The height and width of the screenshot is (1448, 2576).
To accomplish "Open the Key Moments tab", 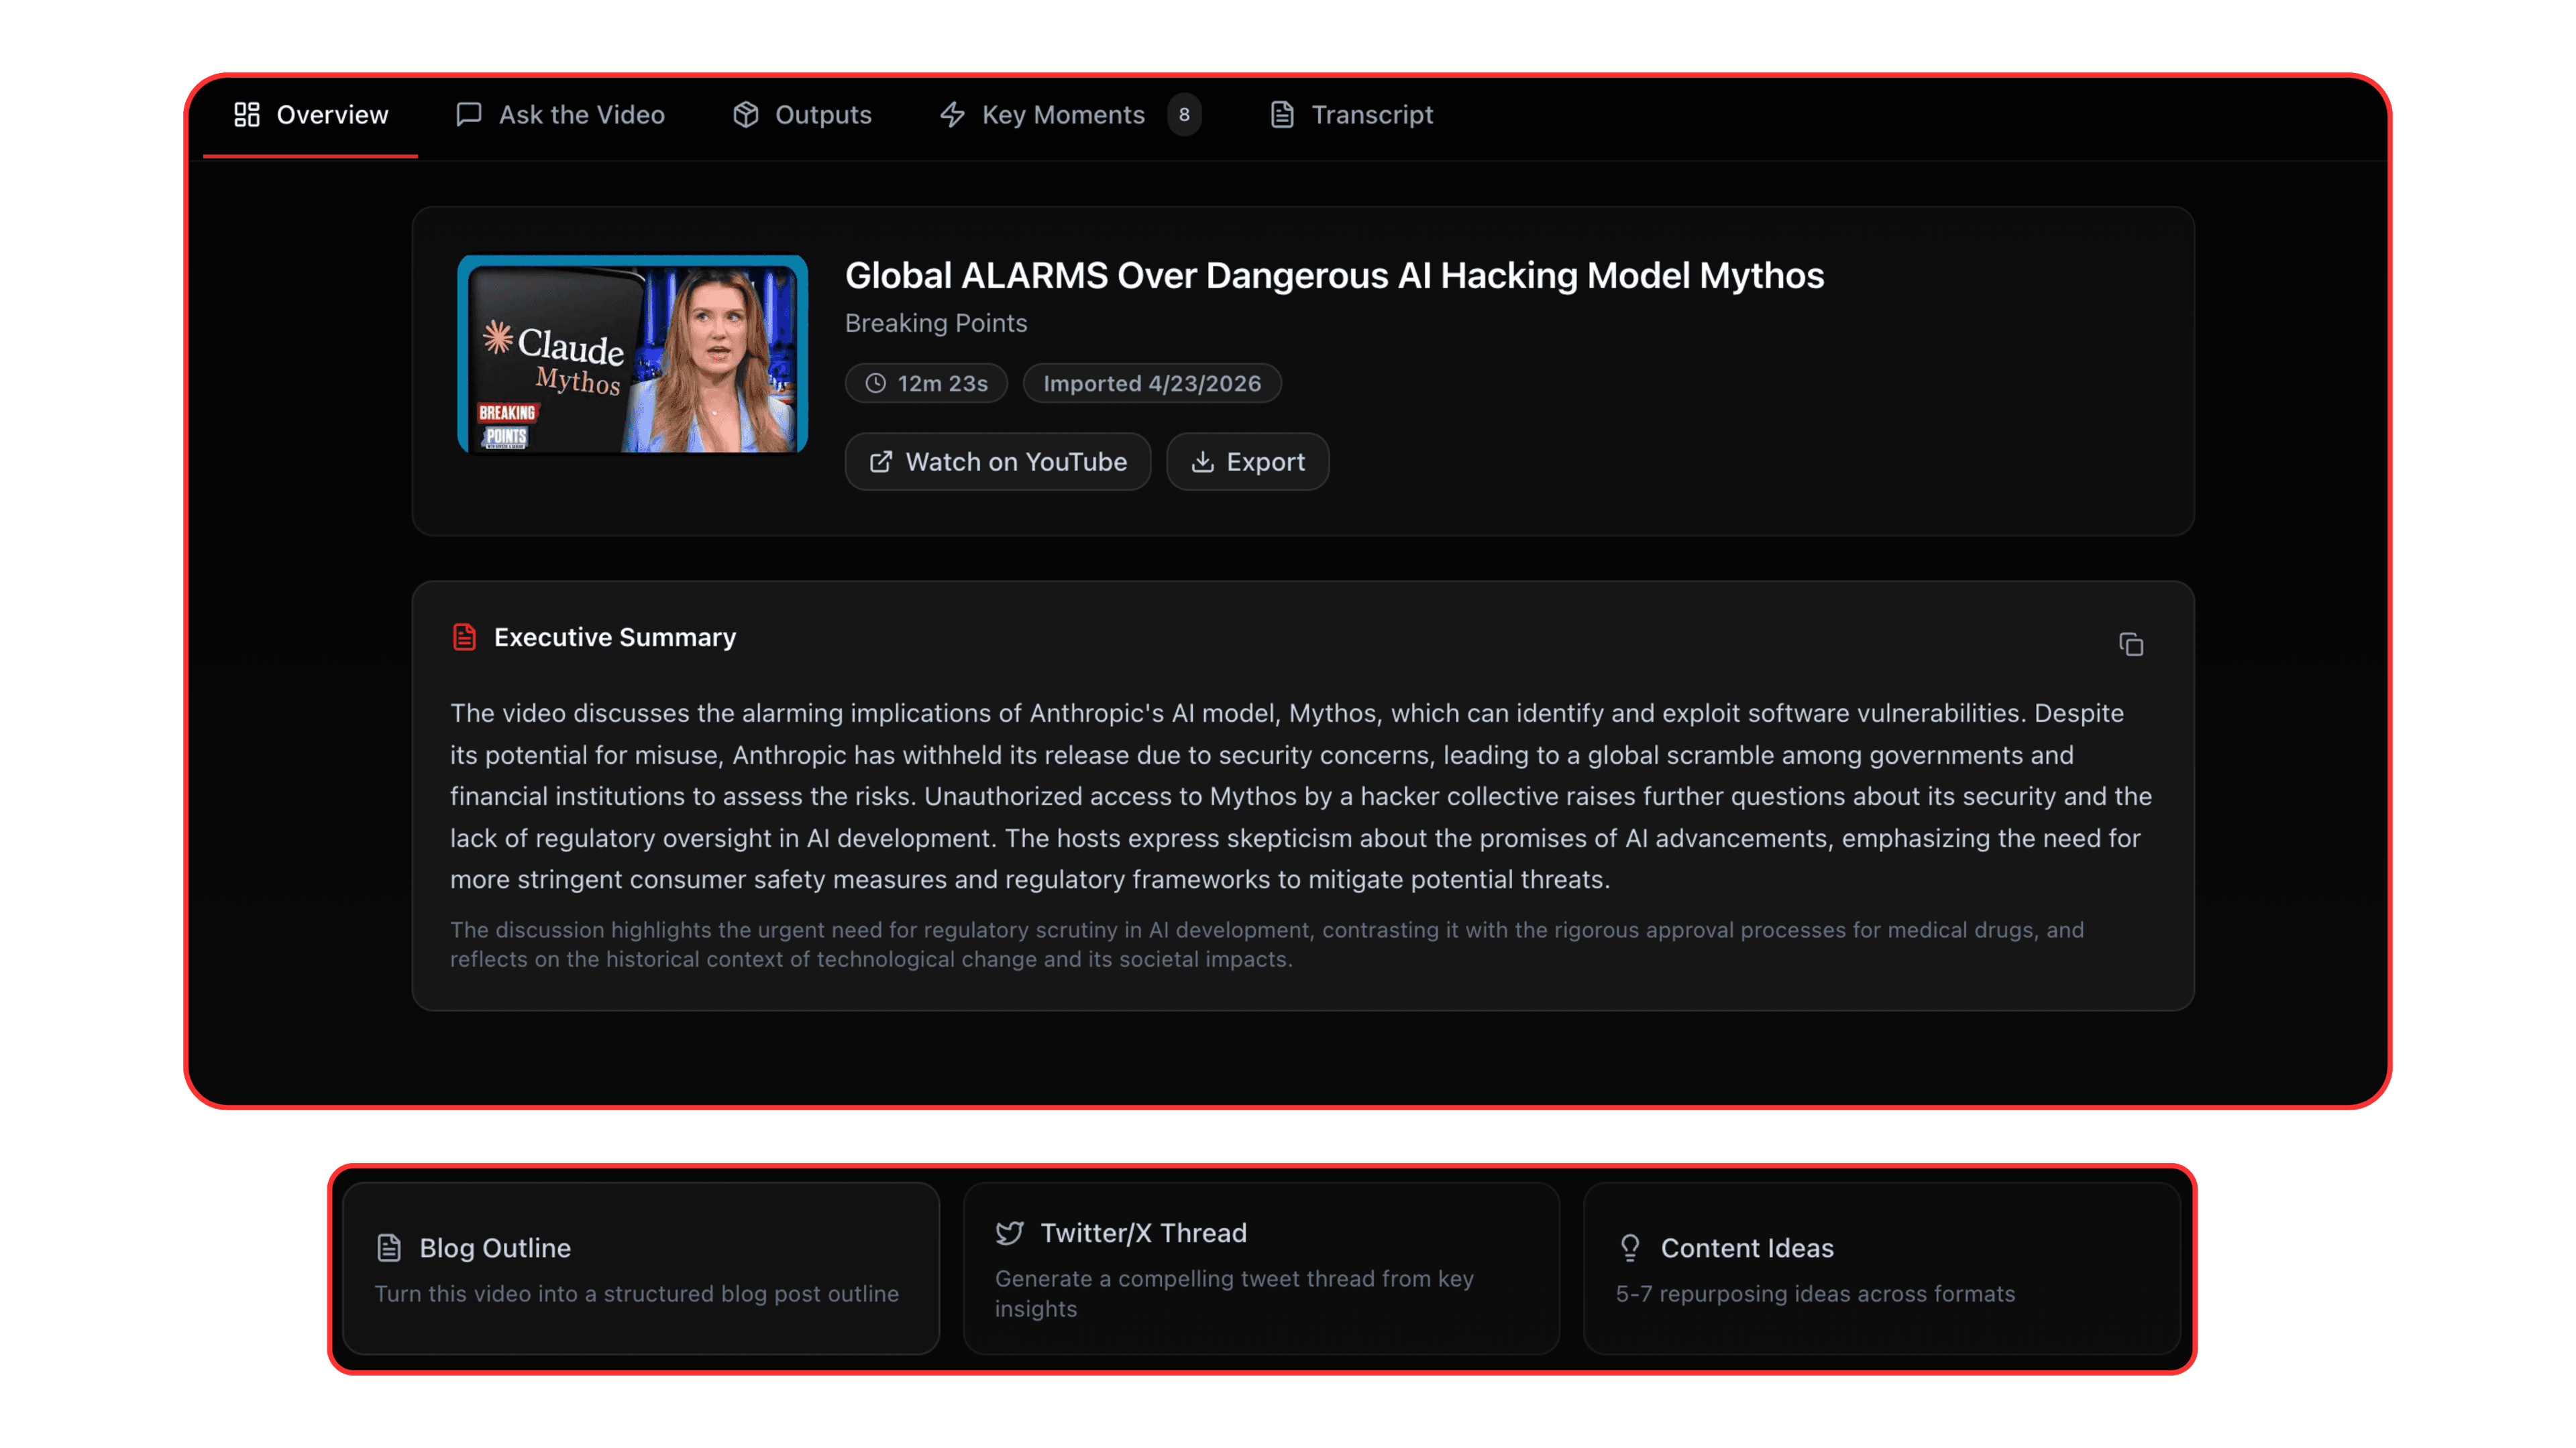I will coord(1063,115).
